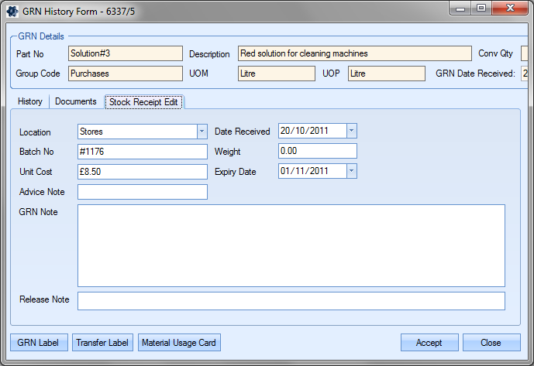The height and width of the screenshot is (366, 534).
Task: Select the Release Note input field
Action: click(x=291, y=300)
